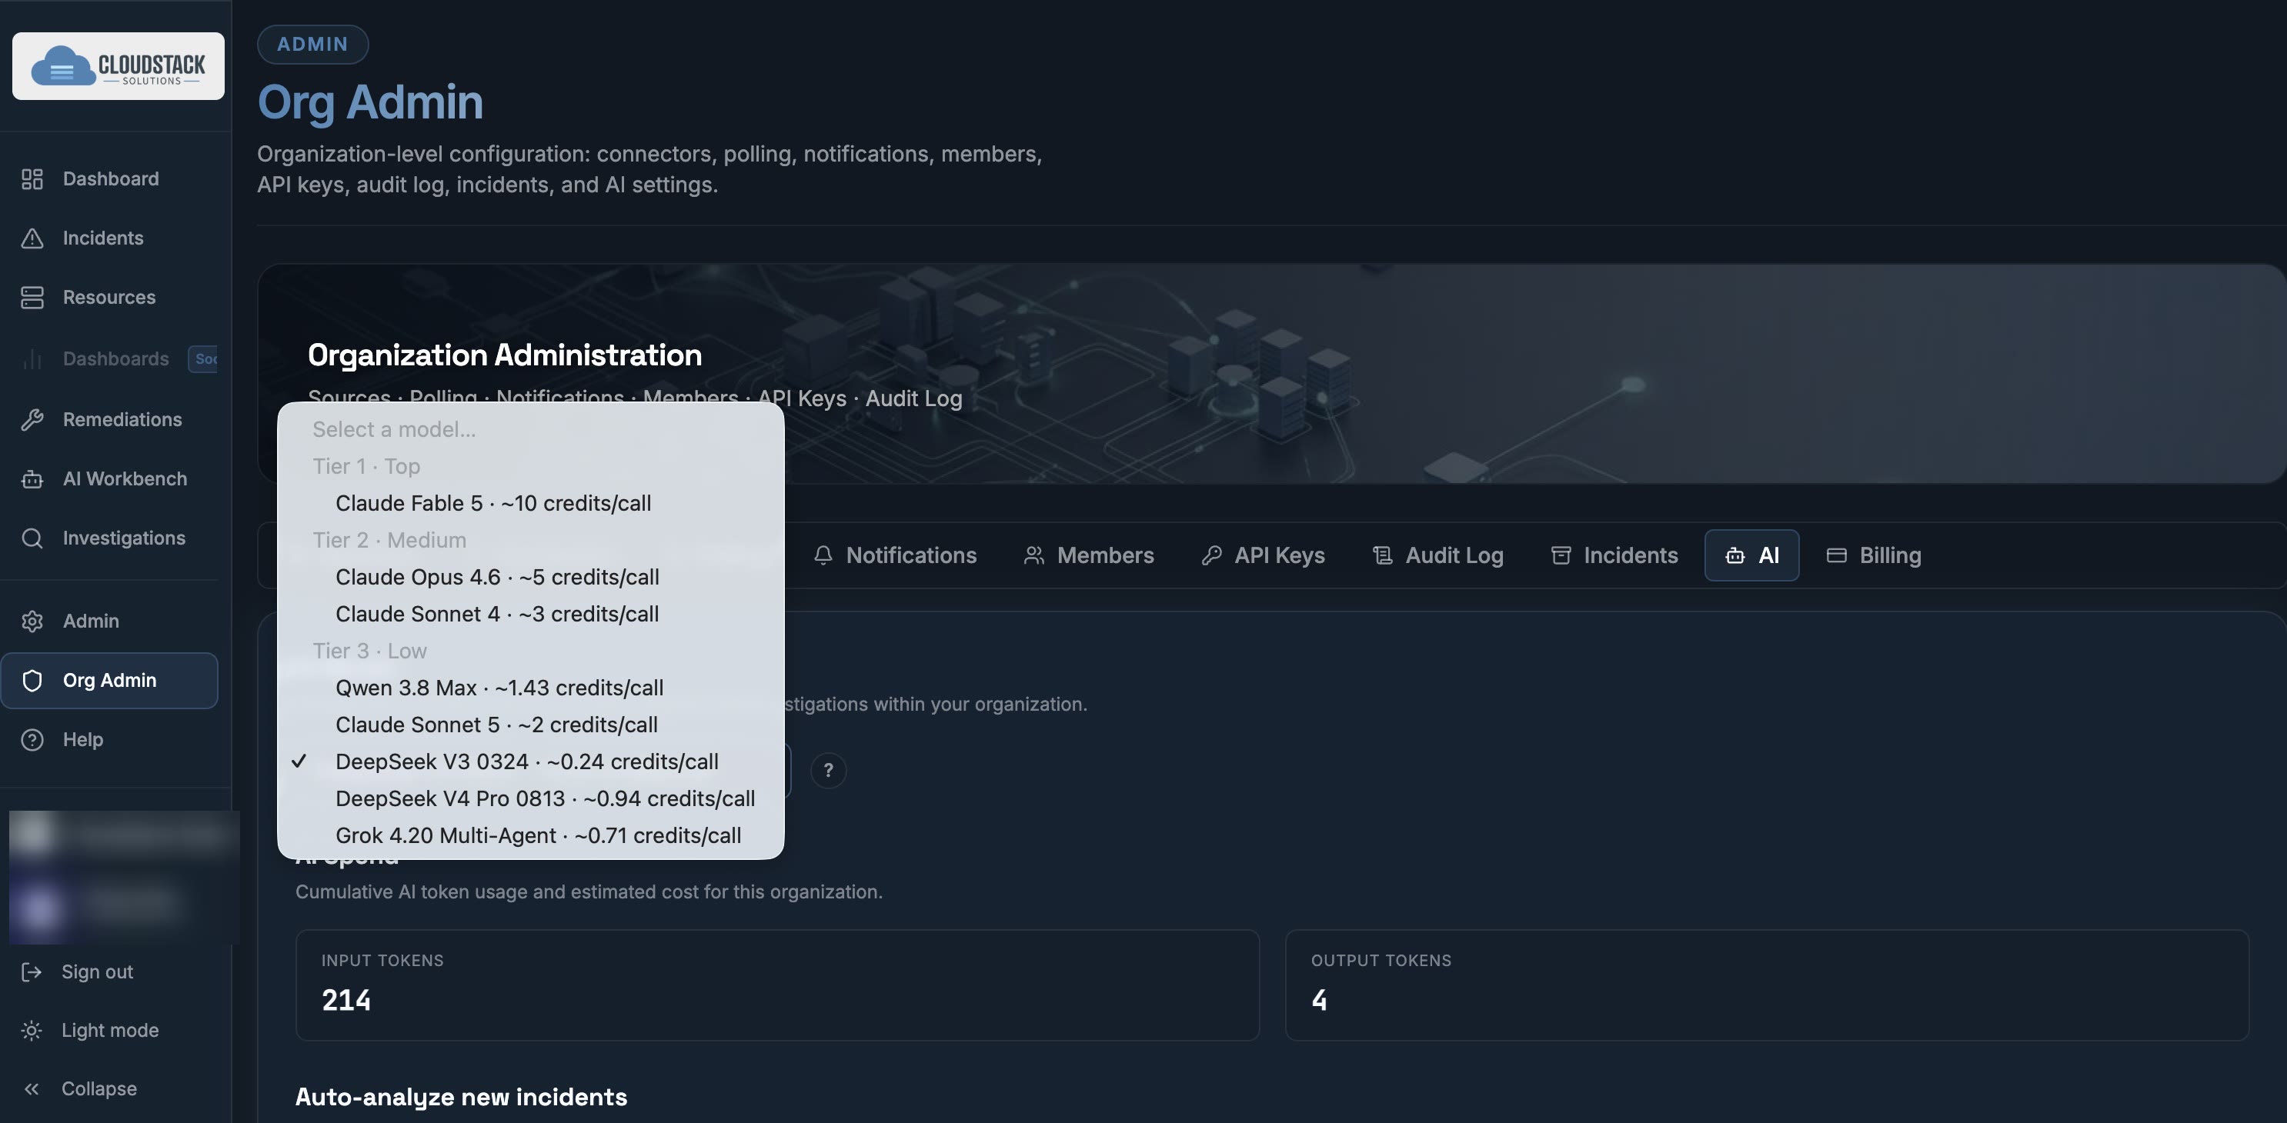This screenshot has height=1123, width=2287.
Task: Click the Admin gear icon
Action: [32, 621]
